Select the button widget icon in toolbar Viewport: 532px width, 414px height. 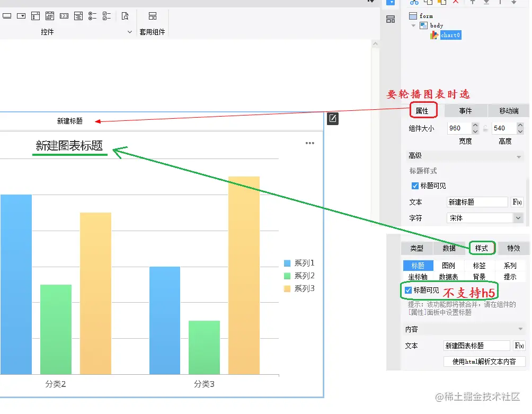(x=7, y=16)
